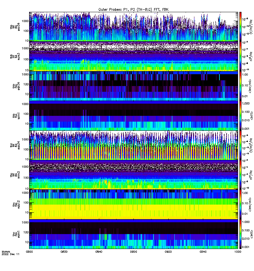Screen dimensions: 254x271
Task: Click the 100 y-axis tick of thc fbk edc12
Action: [x=26, y=202]
